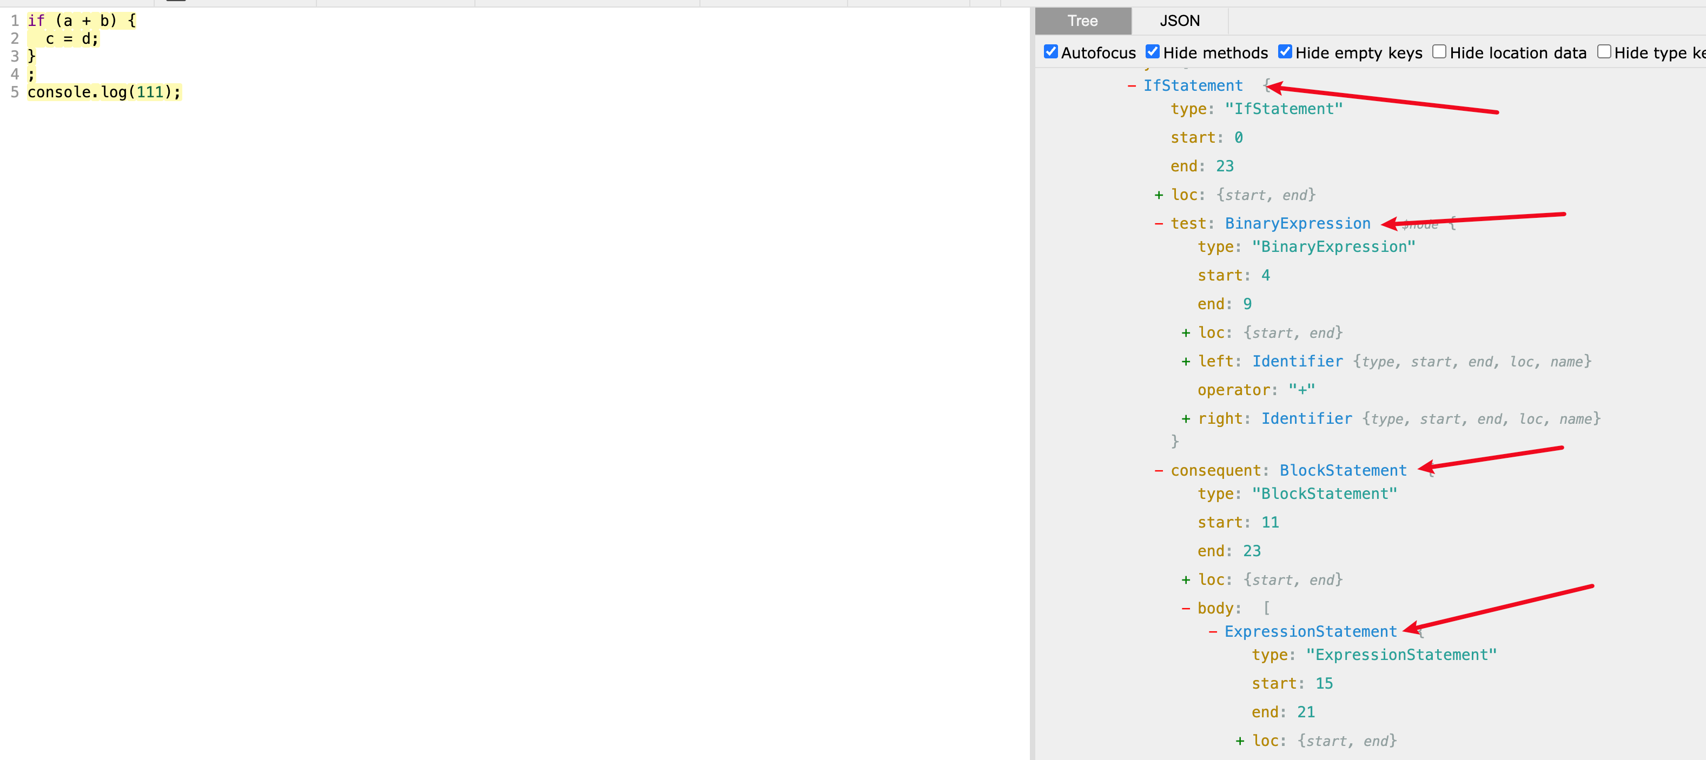
Task: Expand the right Identifier plus toggle
Action: click(x=1186, y=419)
